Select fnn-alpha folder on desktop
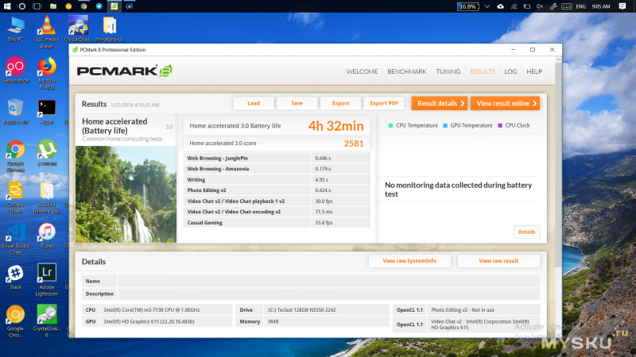The image size is (636, 357). tap(110, 29)
